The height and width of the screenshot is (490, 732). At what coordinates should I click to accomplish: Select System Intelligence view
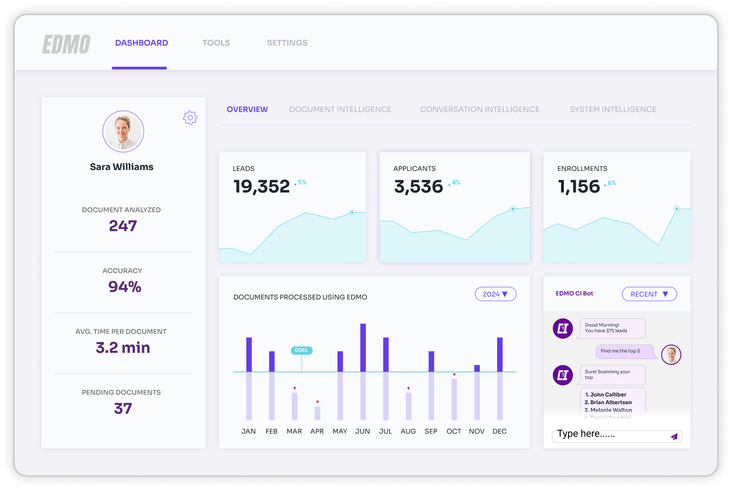pyautogui.click(x=613, y=109)
